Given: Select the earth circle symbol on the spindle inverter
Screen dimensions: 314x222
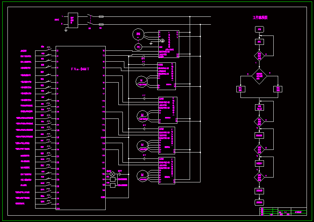Looking at the screenshot, I should point(162,41).
